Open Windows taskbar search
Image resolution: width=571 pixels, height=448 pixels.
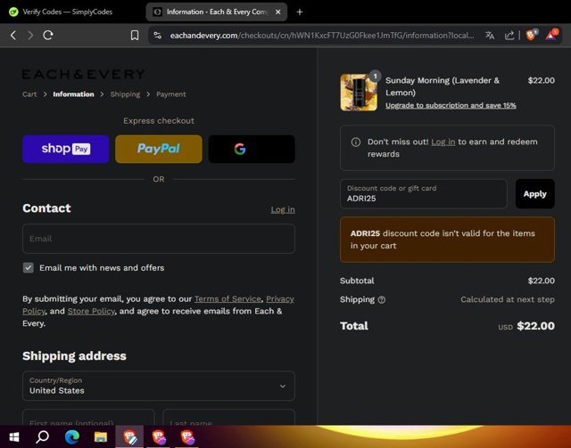43,436
